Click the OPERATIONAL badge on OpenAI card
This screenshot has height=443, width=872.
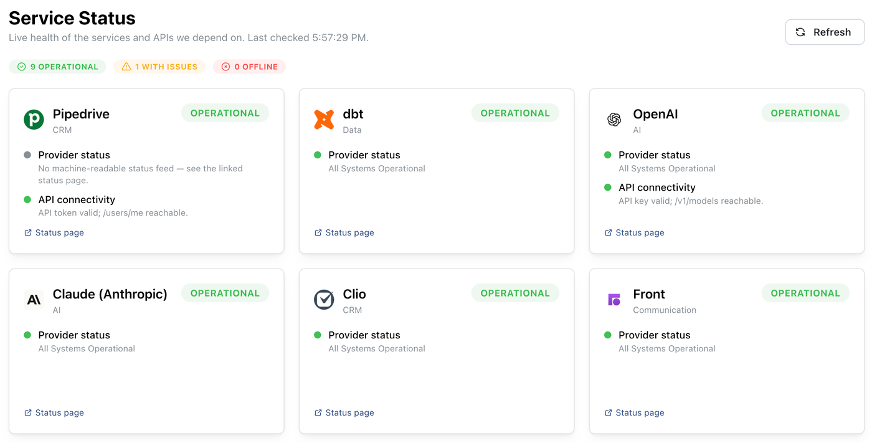tap(805, 113)
